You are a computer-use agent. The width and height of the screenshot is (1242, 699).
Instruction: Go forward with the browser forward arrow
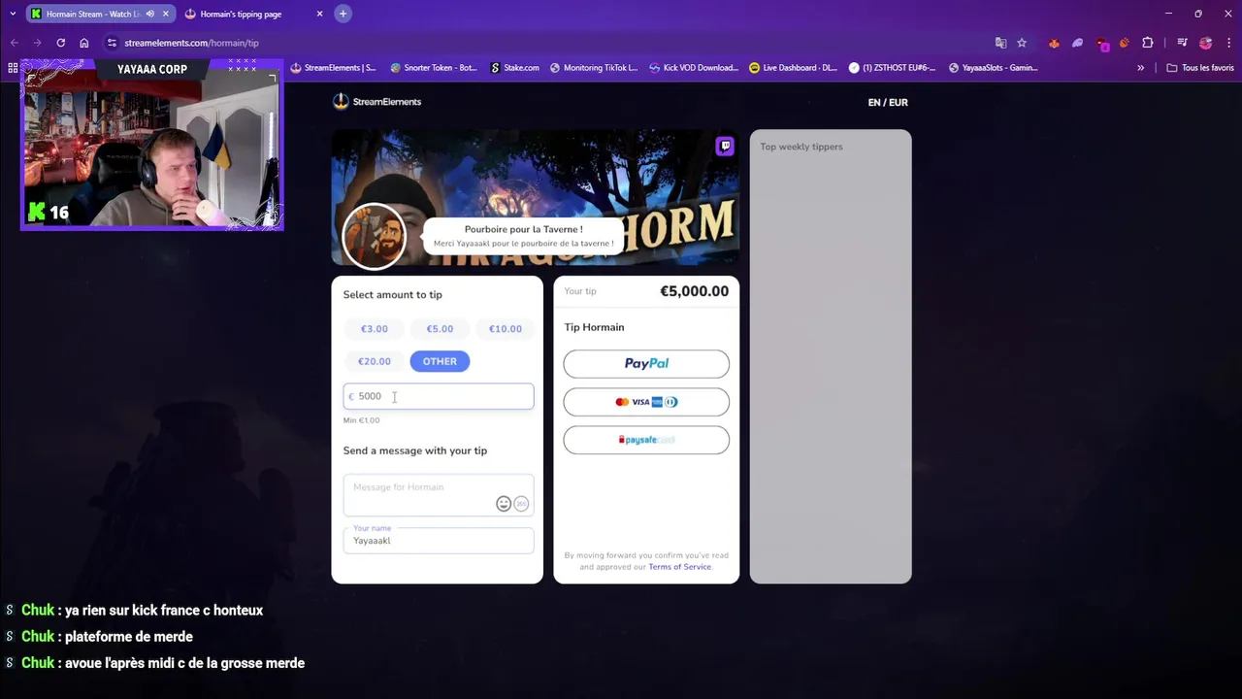point(37,43)
